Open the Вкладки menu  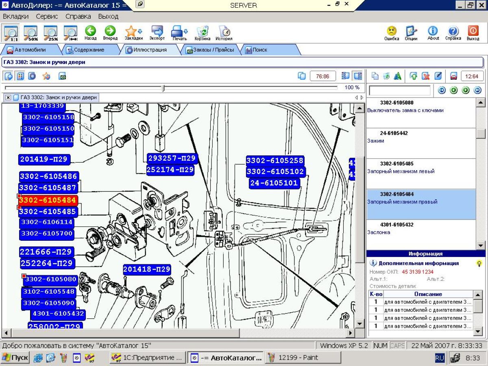tap(16, 16)
